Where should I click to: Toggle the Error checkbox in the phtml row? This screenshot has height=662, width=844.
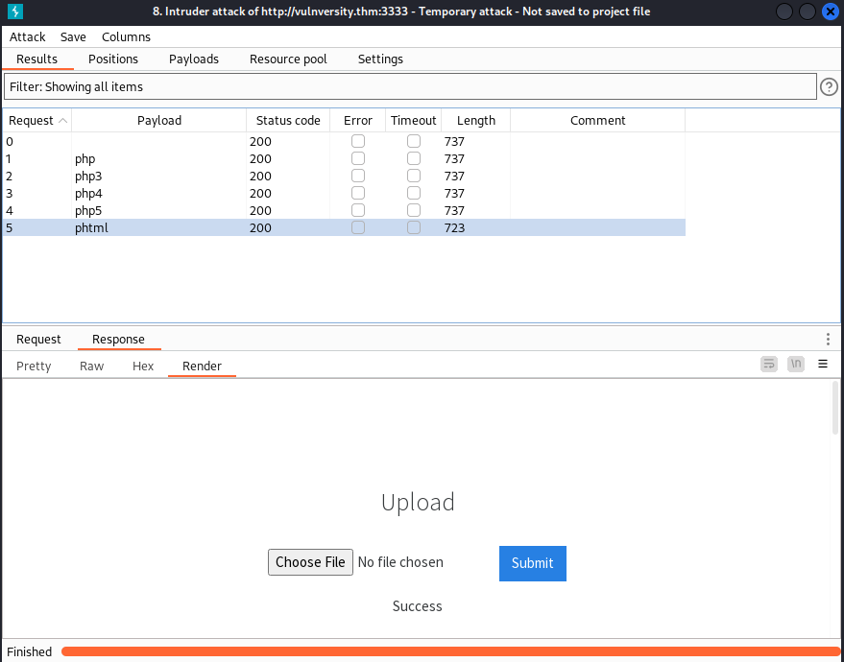pos(358,227)
